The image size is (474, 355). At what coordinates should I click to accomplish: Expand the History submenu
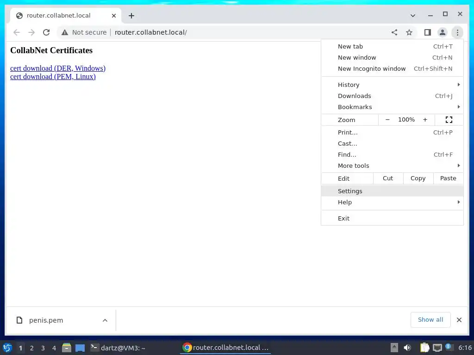point(392,85)
